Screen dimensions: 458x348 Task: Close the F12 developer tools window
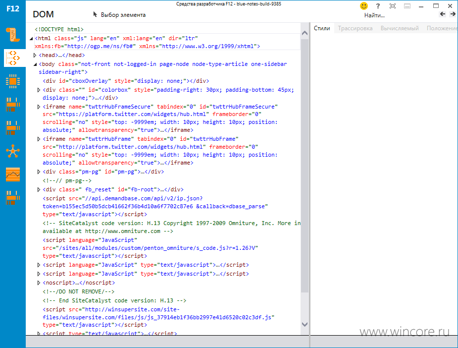tap(450, 6)
